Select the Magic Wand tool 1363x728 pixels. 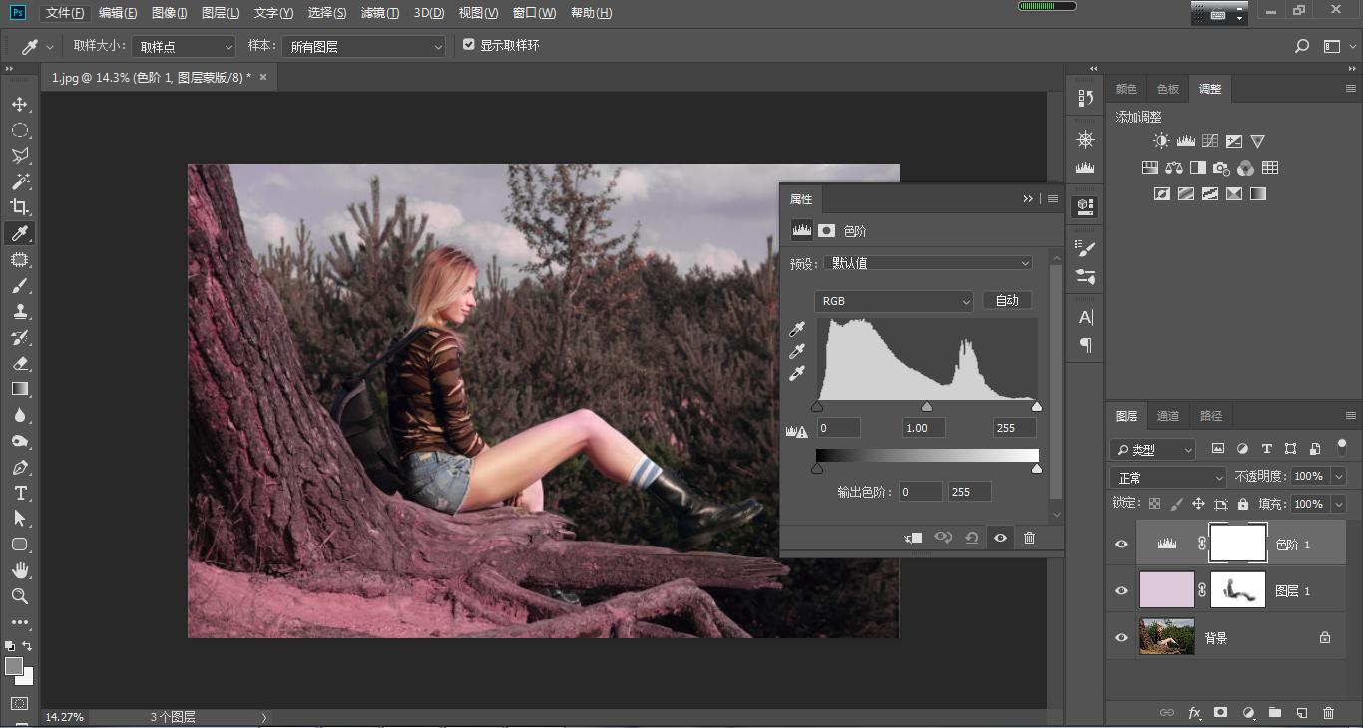coord(20,182)
